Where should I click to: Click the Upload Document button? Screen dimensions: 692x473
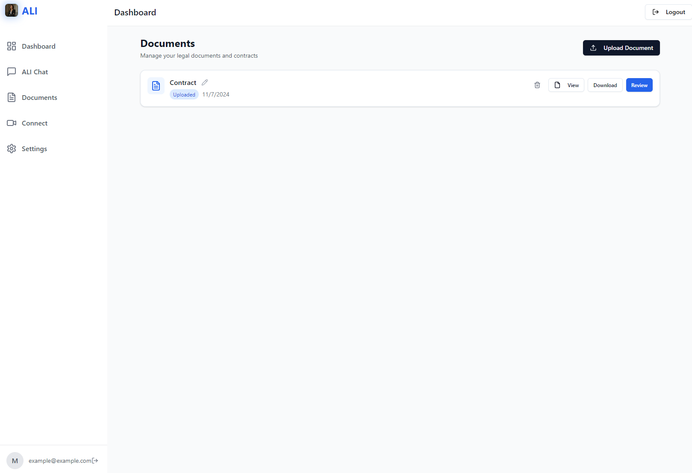pyautogui.click(x=621, y=48)
